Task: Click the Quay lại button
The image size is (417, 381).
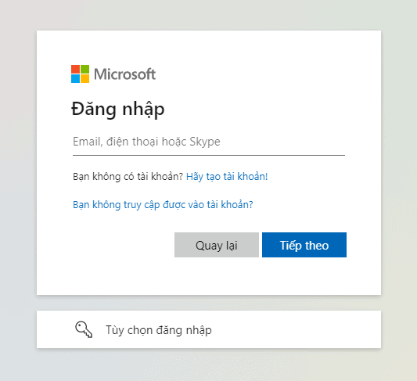Action: (x=217, y=245)
